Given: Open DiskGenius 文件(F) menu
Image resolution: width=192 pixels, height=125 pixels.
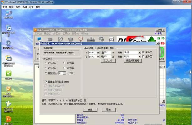Looking at the screenshot, I should pyautogui.click(x=38, y=33).
